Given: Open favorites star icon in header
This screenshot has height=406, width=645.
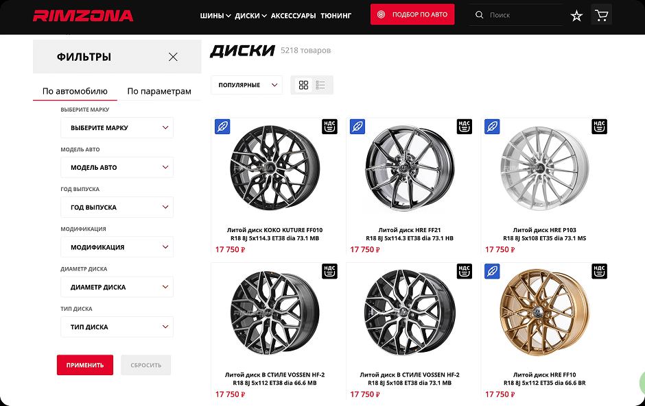Looking at the screenshot, I should (x=576, y=16).
